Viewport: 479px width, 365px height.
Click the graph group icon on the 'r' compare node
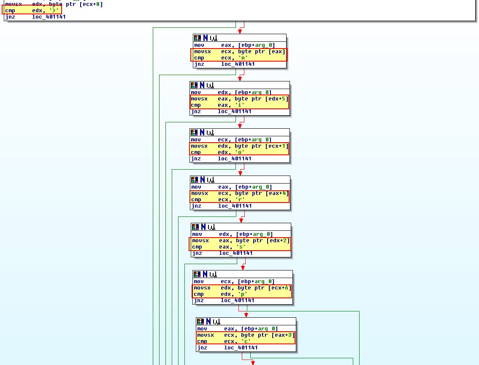(x=211, y=180)
